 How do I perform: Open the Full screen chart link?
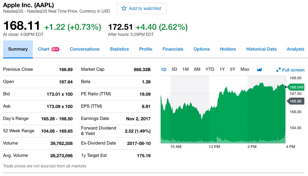click(293, 70)
